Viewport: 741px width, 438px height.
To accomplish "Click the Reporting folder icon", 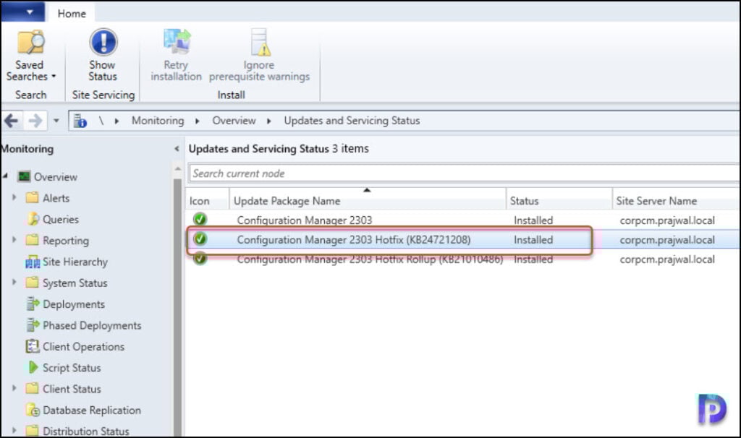I will click(32, 240).
